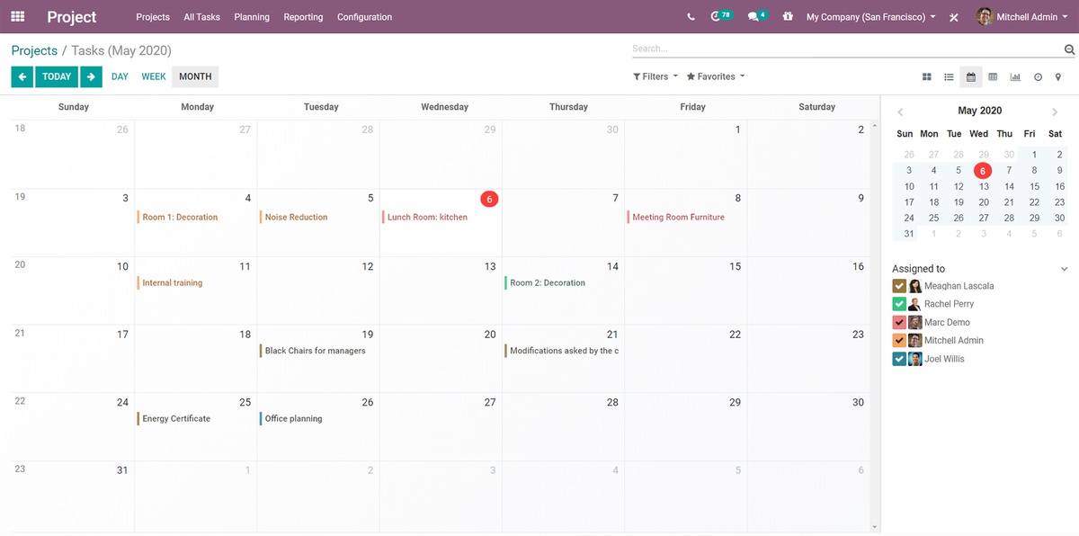The height and width of the screenshot is (536, 1079).
Task: Switch to List view
Action: (x=949, y=77)
